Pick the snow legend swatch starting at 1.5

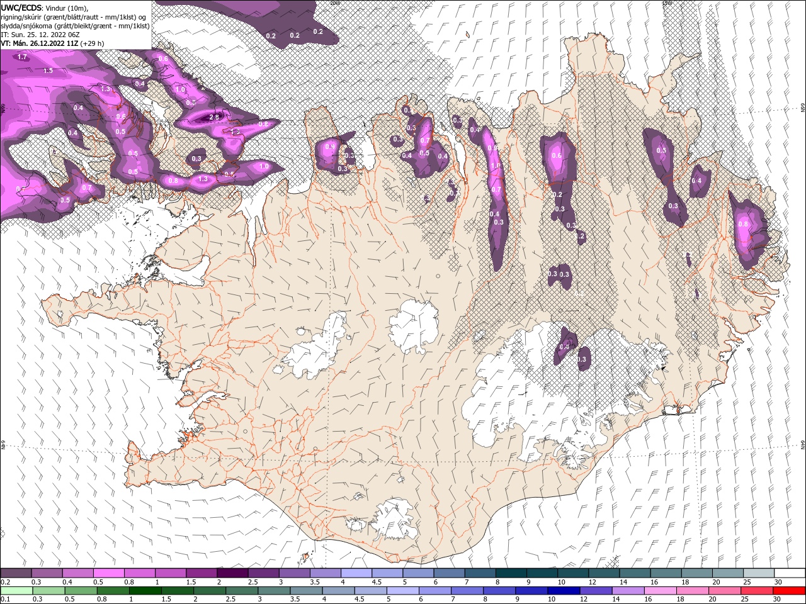coord(201,573)
